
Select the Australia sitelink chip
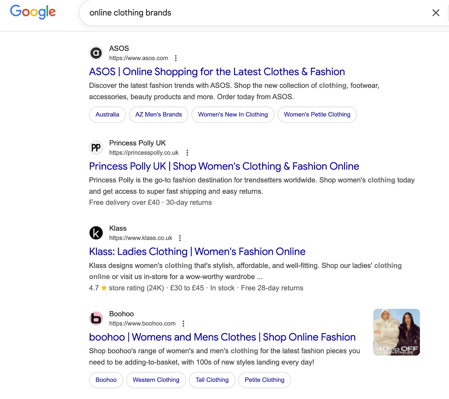[107, 114]
